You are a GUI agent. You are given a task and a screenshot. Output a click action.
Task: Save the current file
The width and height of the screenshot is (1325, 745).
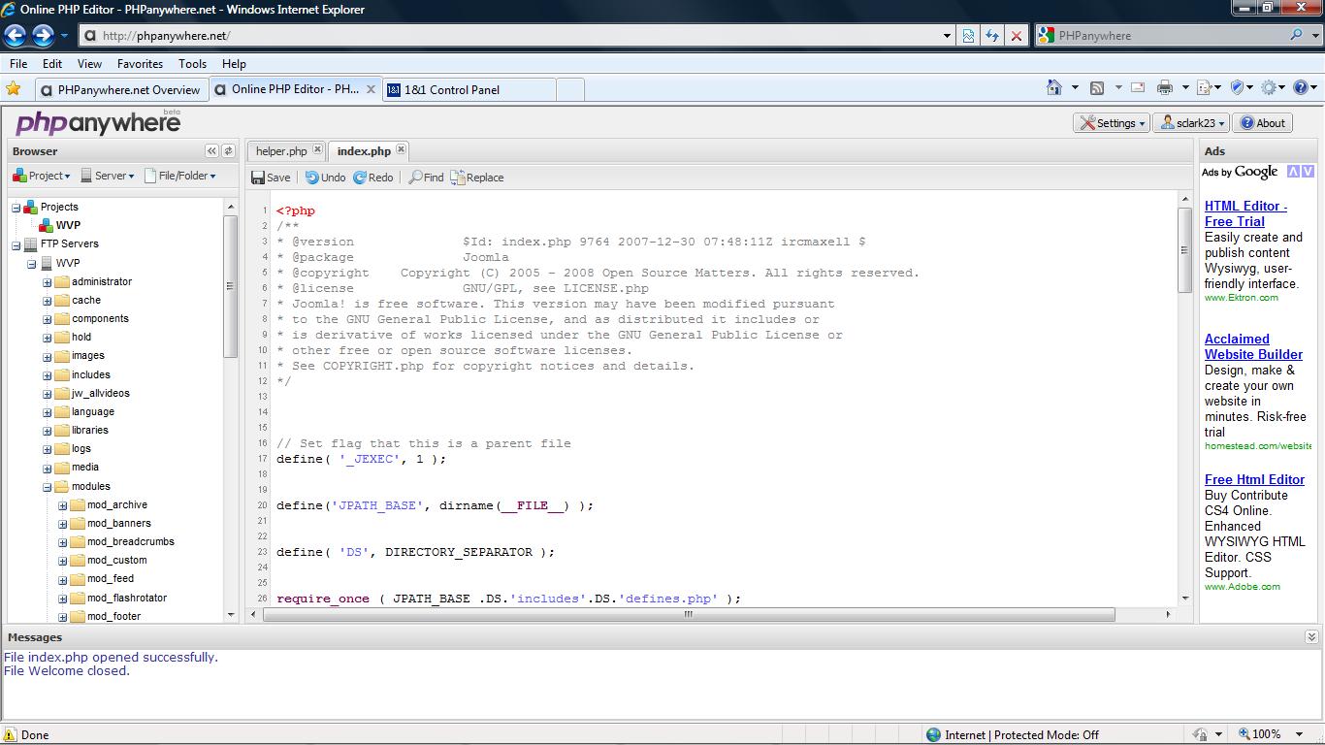coord(271,178)
